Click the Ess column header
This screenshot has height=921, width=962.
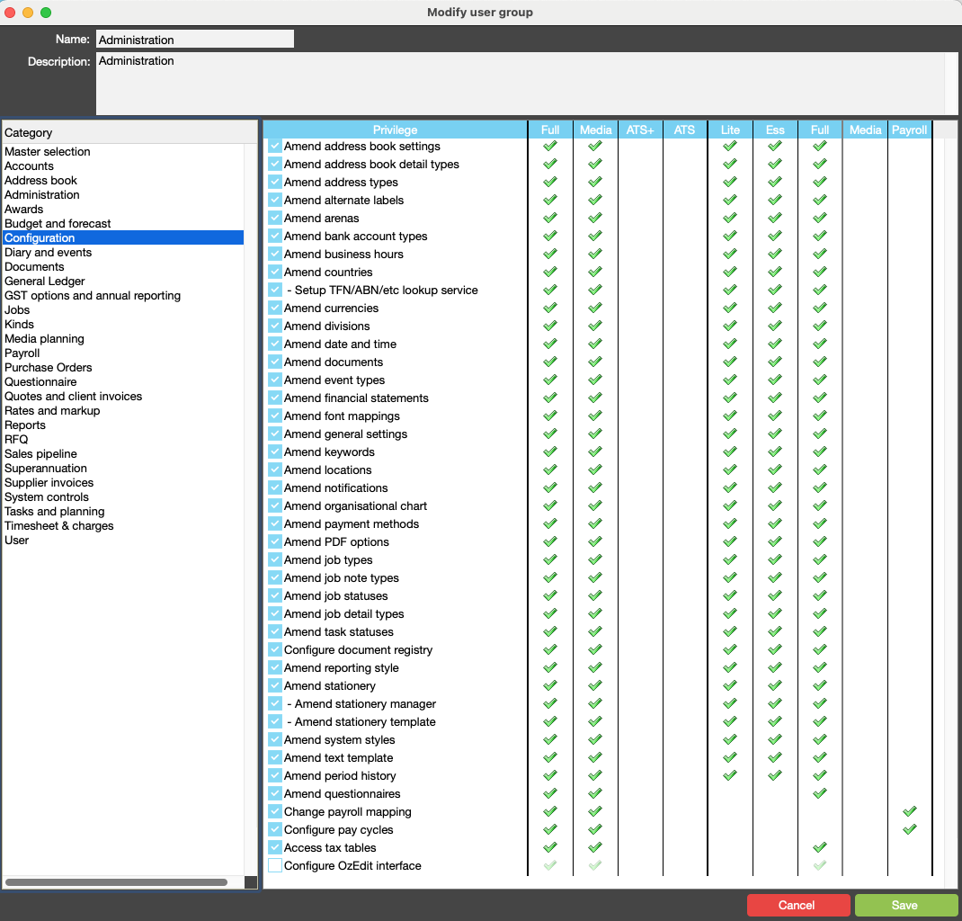tap(775, 130)
